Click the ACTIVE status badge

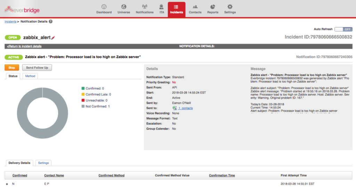tap(14, 57)
